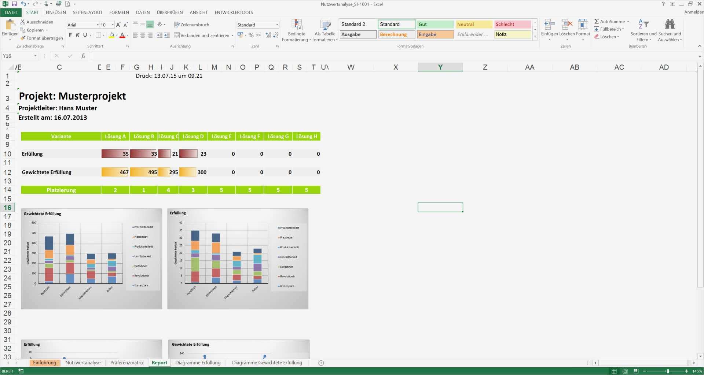Apply the Gut cell style

coord(435,24)
